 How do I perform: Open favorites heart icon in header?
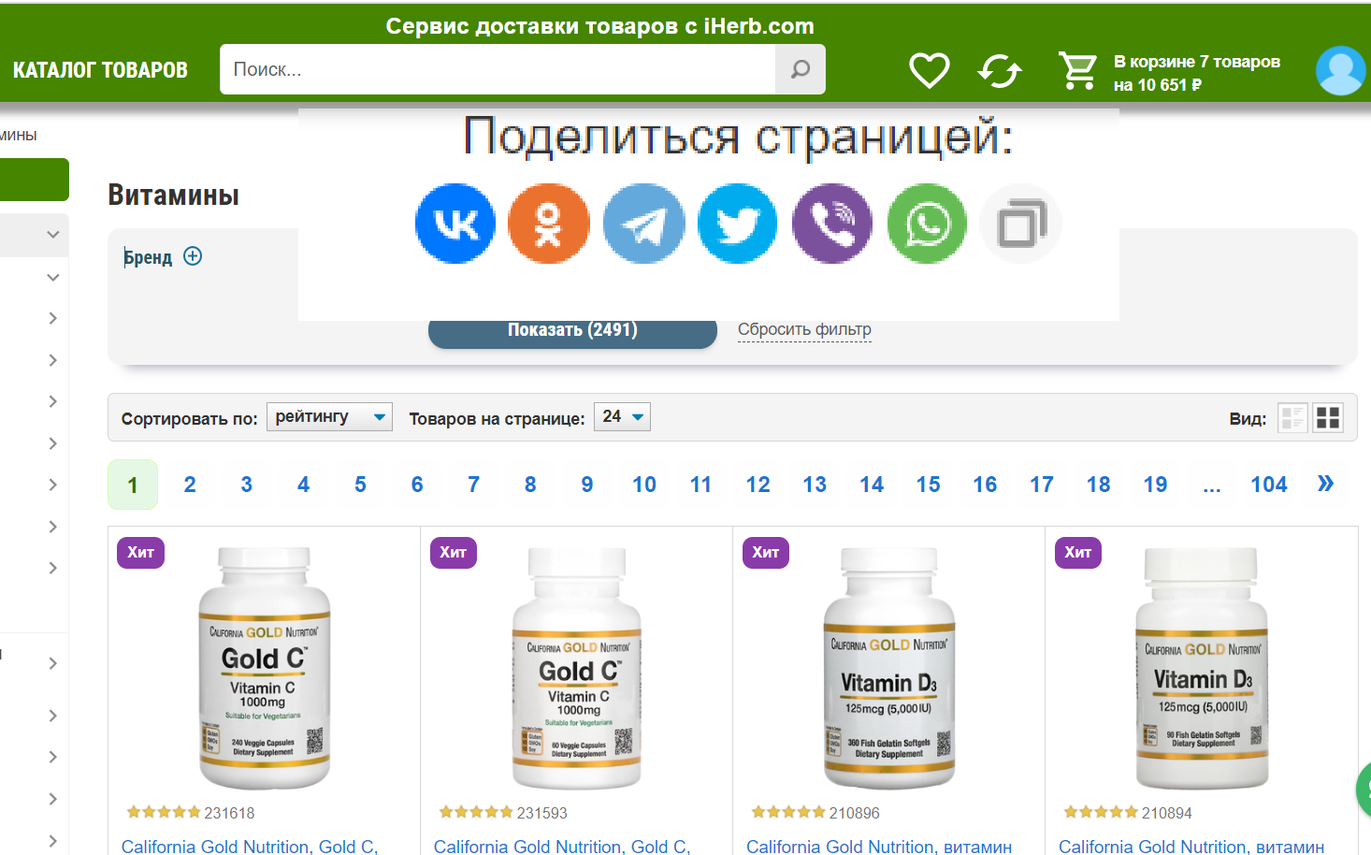click(x=930, y=70)
